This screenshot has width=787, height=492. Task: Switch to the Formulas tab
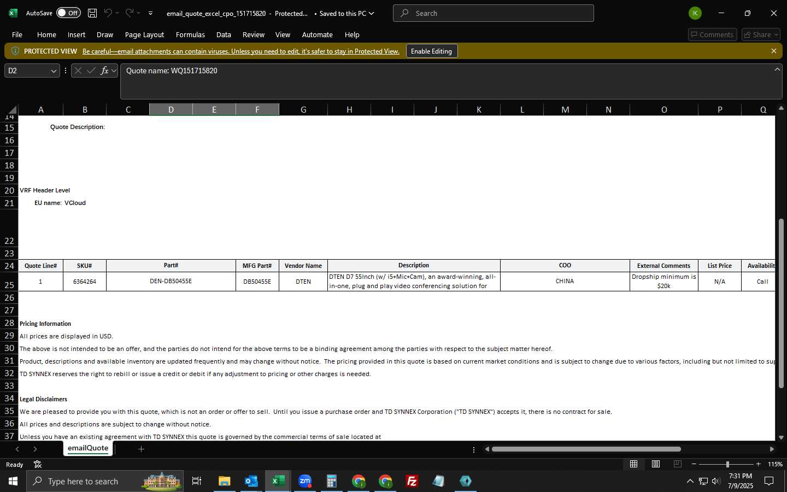click(x=190, y=34)
